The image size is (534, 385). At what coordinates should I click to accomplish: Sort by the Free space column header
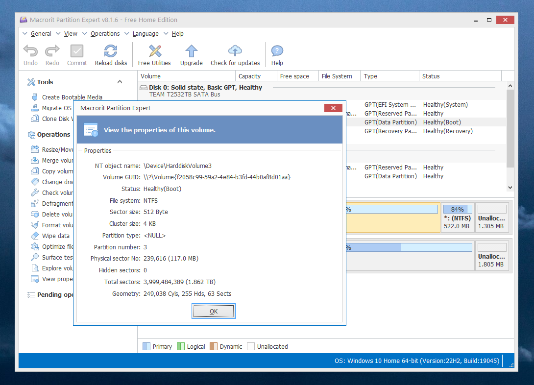[x=298, y=76]
